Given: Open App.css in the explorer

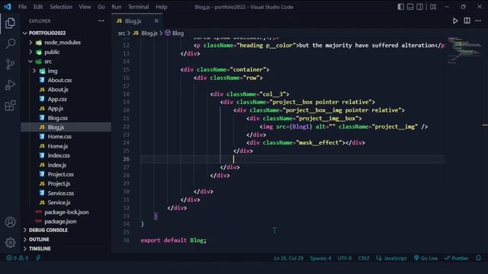Looking at the screenshot, I should [x=57, y=99].
